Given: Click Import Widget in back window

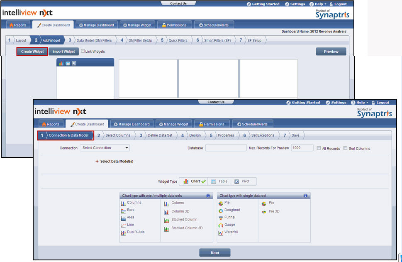Looking at the screenshot, I should click(x=63, y=51).
